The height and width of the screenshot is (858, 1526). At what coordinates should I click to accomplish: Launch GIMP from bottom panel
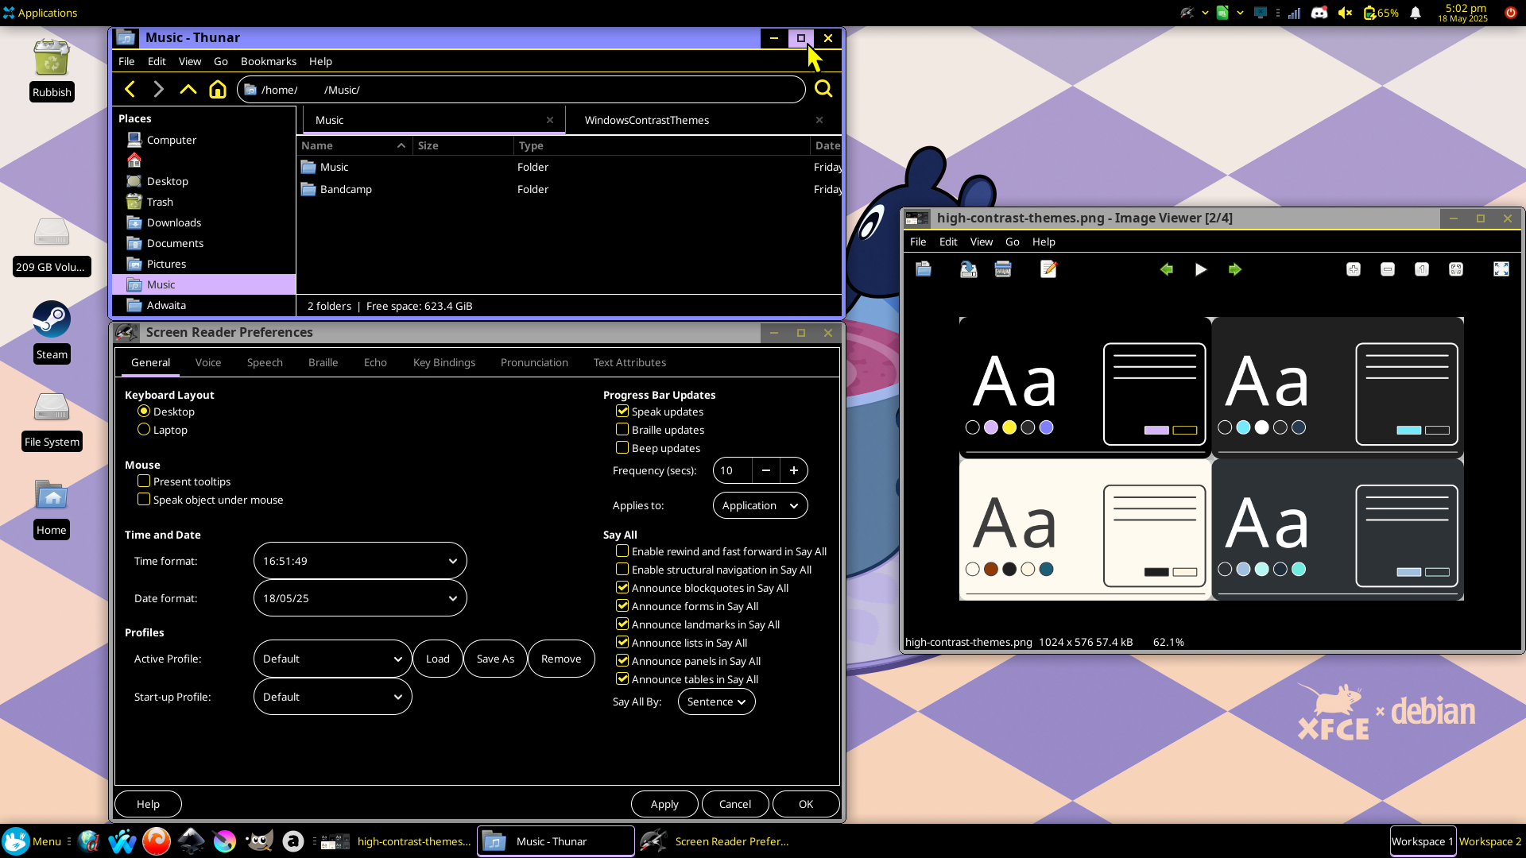point(259,841)
